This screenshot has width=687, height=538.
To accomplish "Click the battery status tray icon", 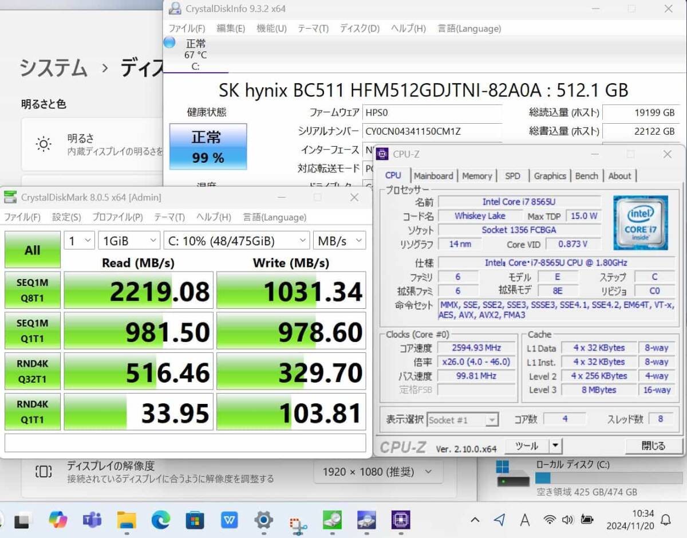I will tap(587, 520).
